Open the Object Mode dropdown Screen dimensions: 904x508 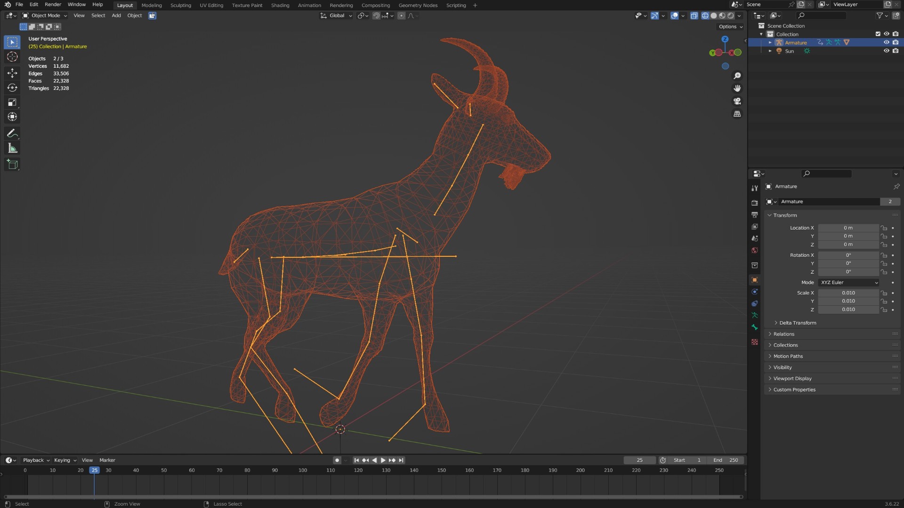(45, 16)
